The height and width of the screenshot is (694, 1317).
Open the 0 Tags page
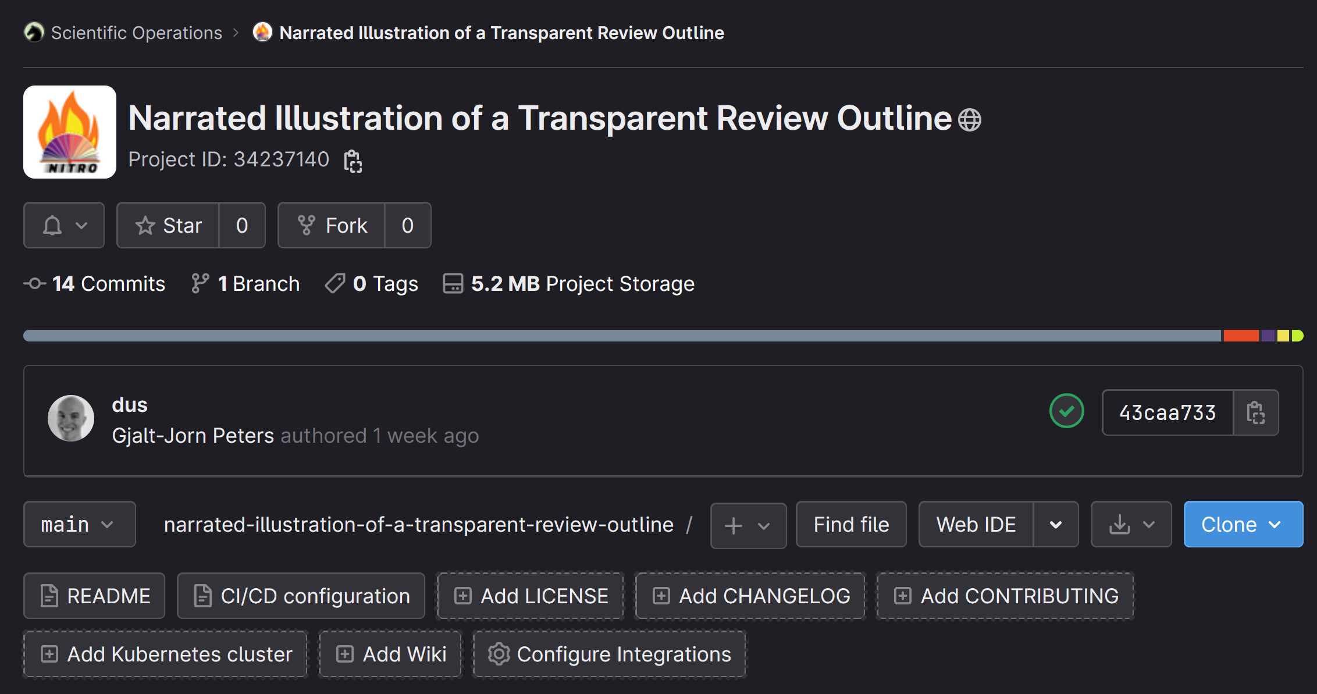click(x=372, y=284)
